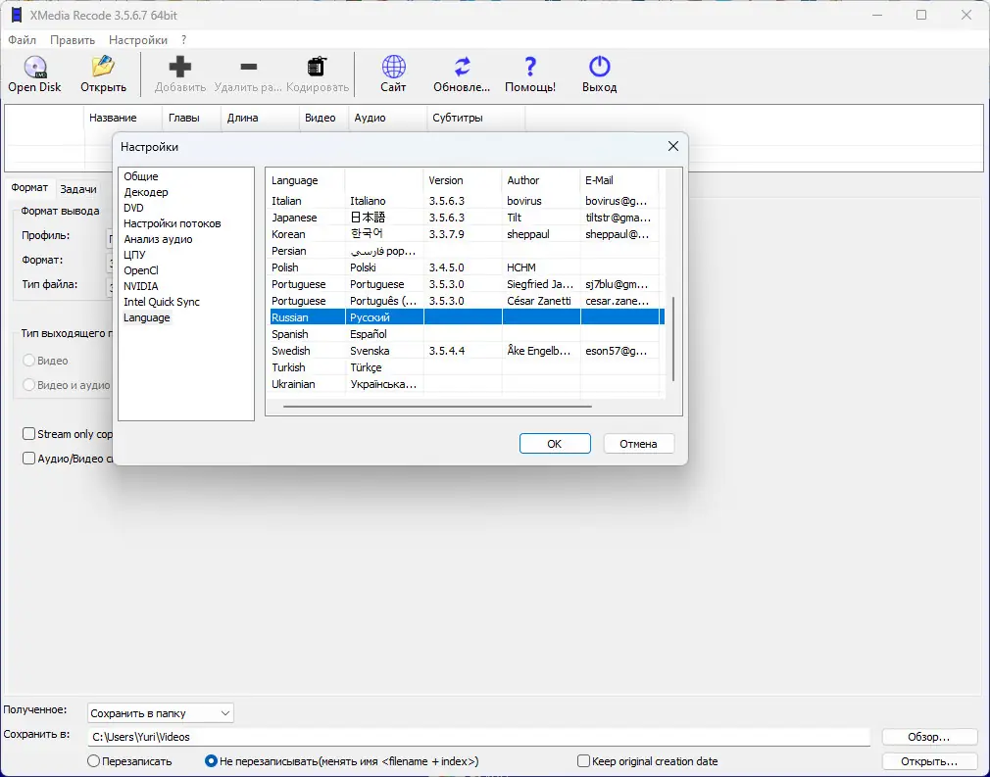The width and height of the screenshot is (990, 777).
Task: Select ЦПУ settings category
Action: pyautogui.click(x=134, y=255)
